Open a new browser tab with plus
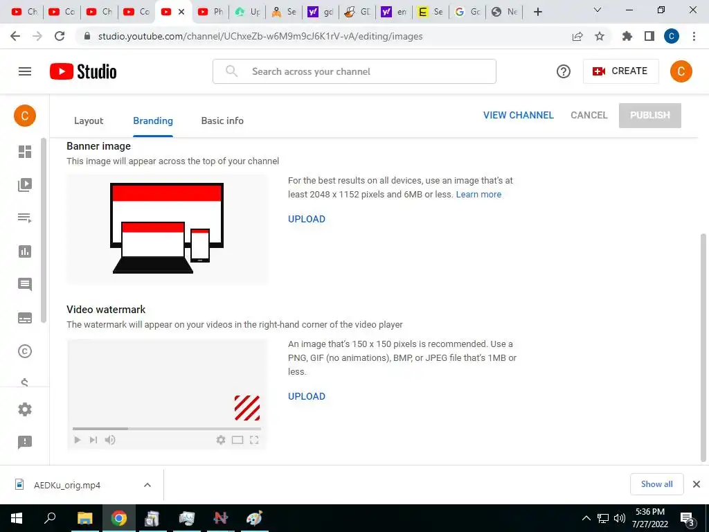This screenshot has width=709, height=532. (537, 12)
